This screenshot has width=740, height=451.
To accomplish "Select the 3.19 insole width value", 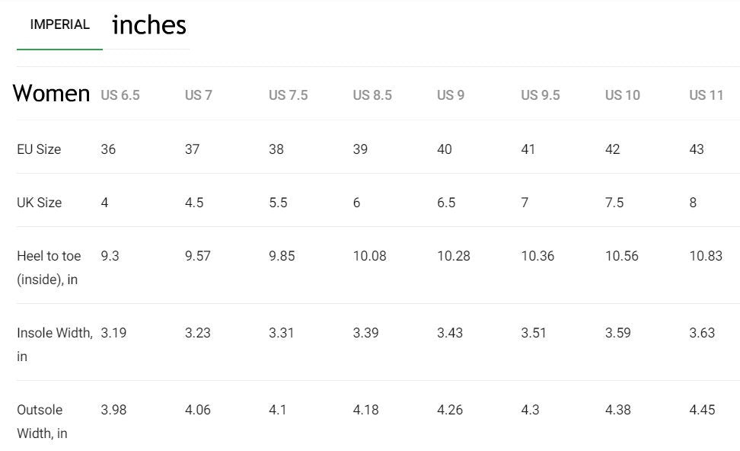I will (x=113, y=333).
